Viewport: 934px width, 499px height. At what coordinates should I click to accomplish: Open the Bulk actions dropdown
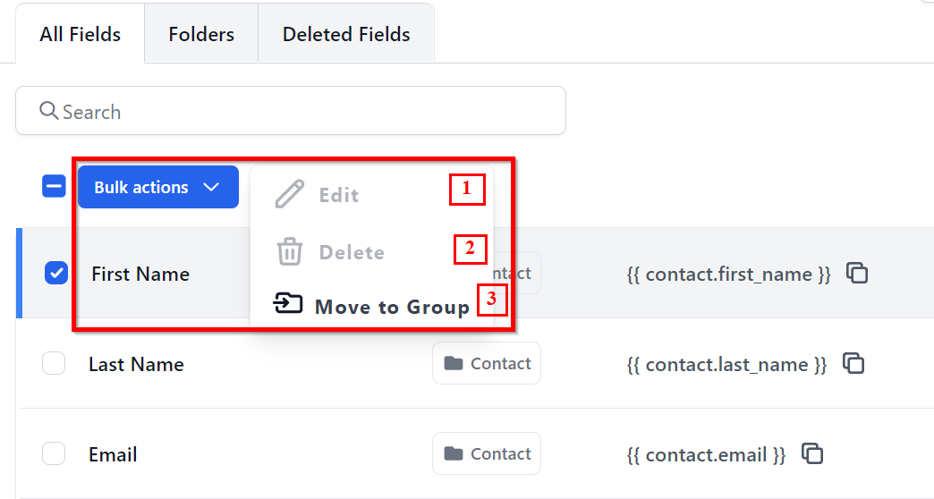(x=141, y=187)
